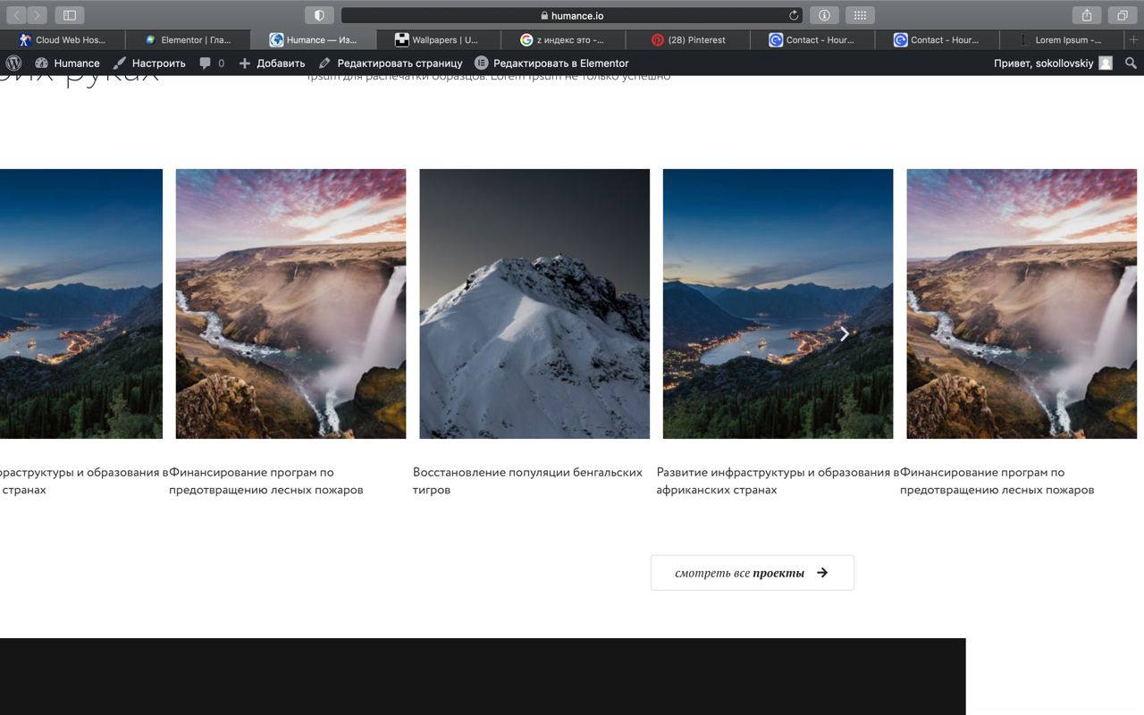Click Редактировать страницу
The height and width of the screenshot is (715, 1144).
pyautogui.click(x=391, y=63)
